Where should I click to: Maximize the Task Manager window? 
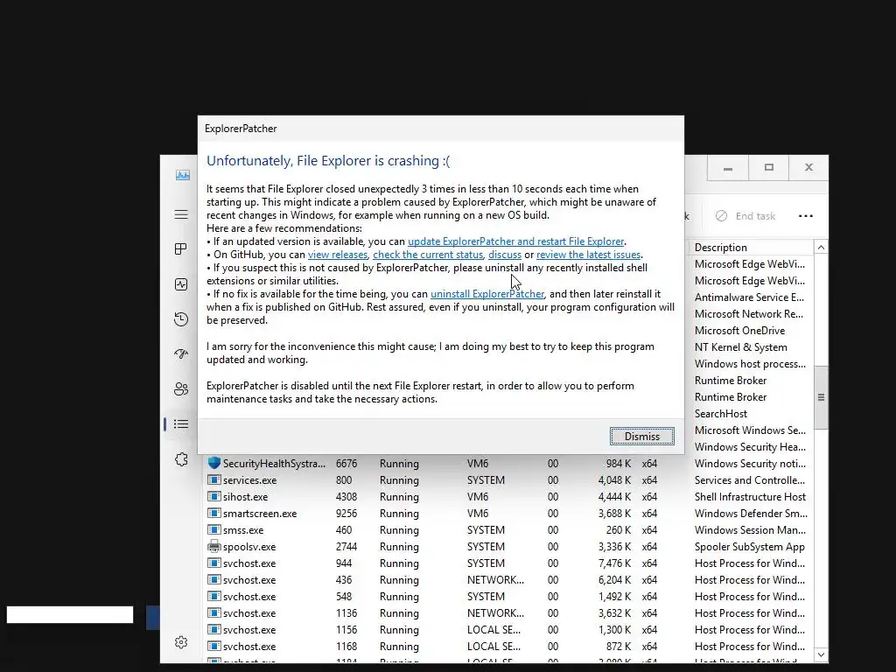point(768,168)
